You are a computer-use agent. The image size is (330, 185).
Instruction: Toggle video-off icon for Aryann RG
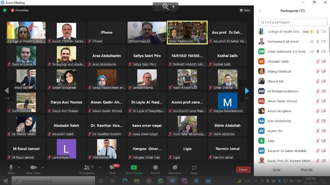click(324, 131)
